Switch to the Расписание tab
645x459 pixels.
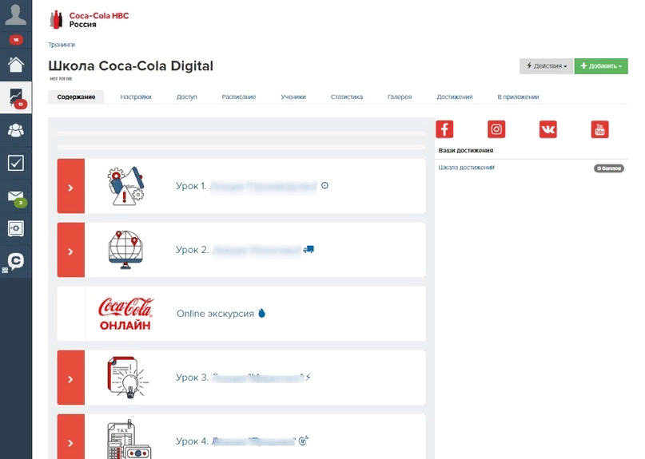tap(239, 97)
